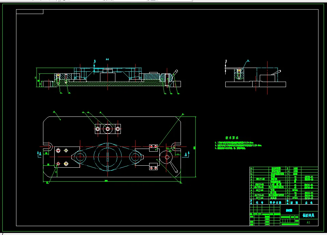Select the three-hole locating block in plan view

tap(108, 129)
